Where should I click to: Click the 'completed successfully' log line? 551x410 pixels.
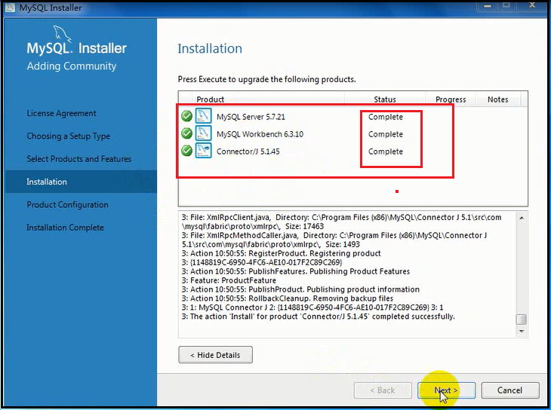[318, 317]
